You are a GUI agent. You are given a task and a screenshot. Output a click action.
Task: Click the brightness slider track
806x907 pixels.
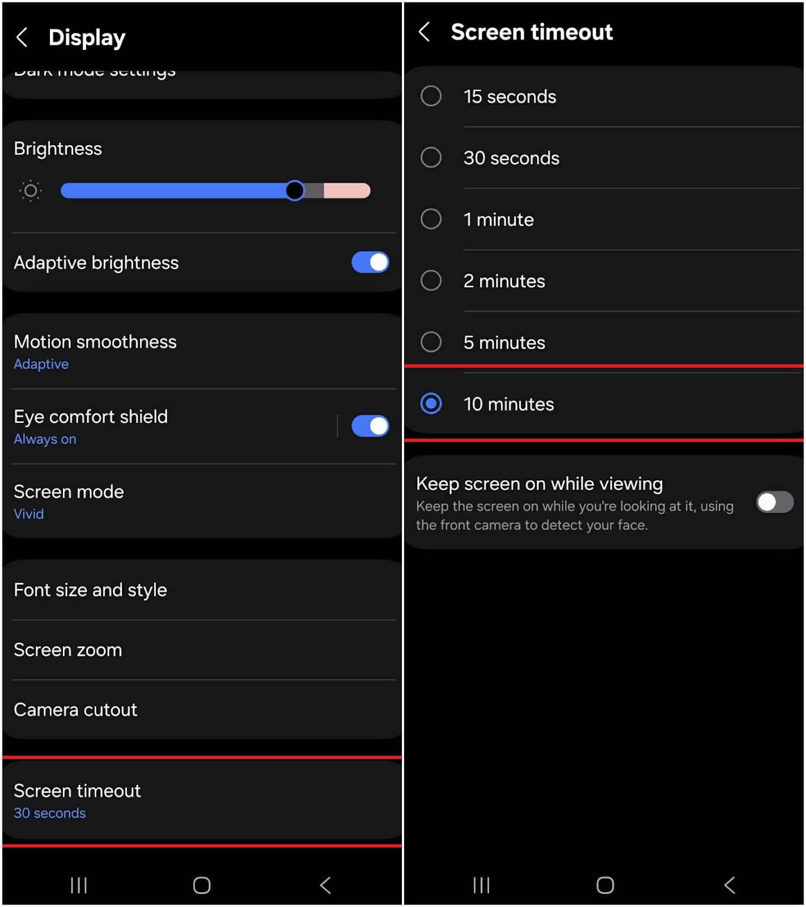pyautogui.click(x=215, y=191)
